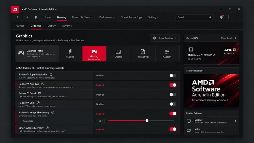Enable Radeon Chill toggle
This screenshot has height=143, width=254.
pos(173,104)
